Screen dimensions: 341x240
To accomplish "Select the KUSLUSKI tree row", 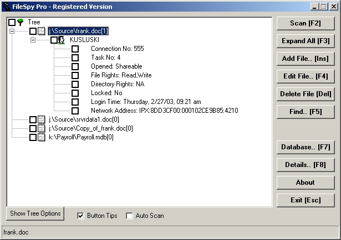I will coord(84,40).
